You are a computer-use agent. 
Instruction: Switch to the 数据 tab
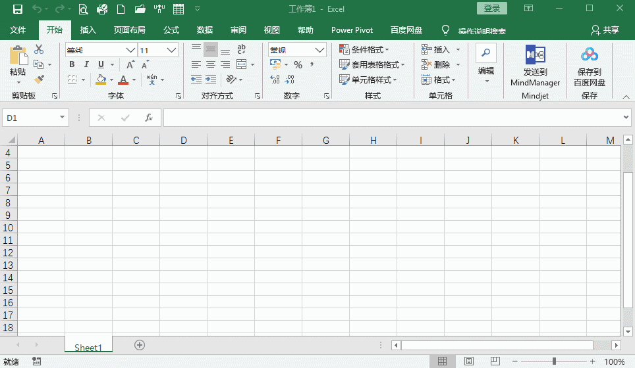(x=204, y=30)
